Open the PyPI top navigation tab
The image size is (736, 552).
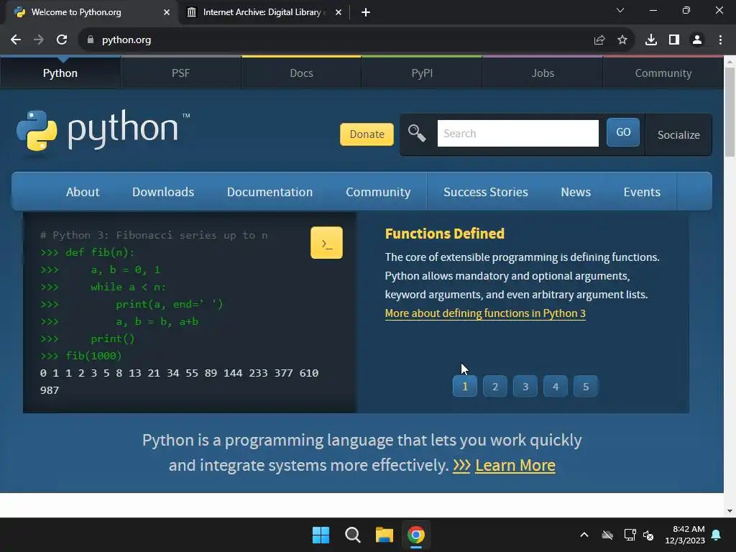coord(422,73)
